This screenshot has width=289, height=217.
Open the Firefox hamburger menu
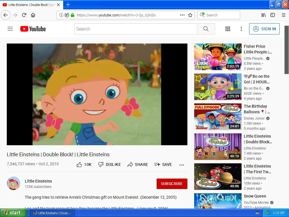[x=283, y=15]
